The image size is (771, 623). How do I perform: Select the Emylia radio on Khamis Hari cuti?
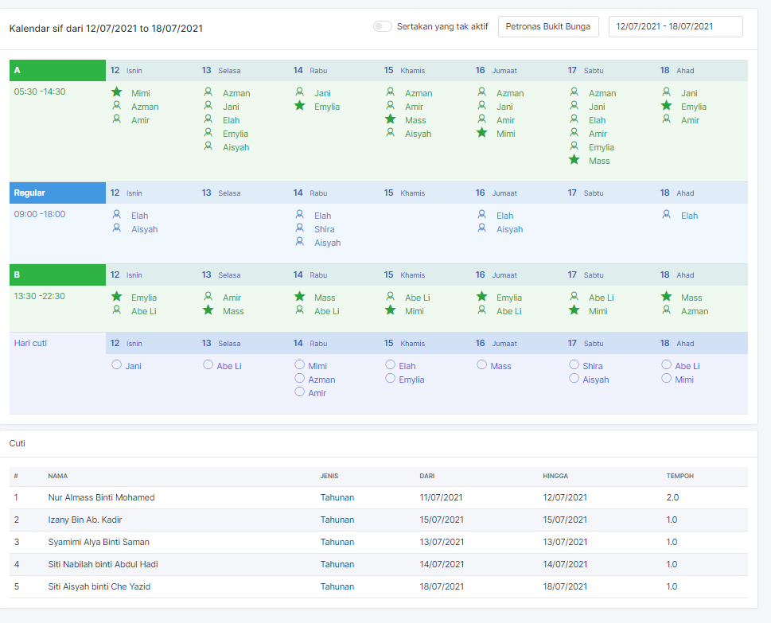click(391, 378)
